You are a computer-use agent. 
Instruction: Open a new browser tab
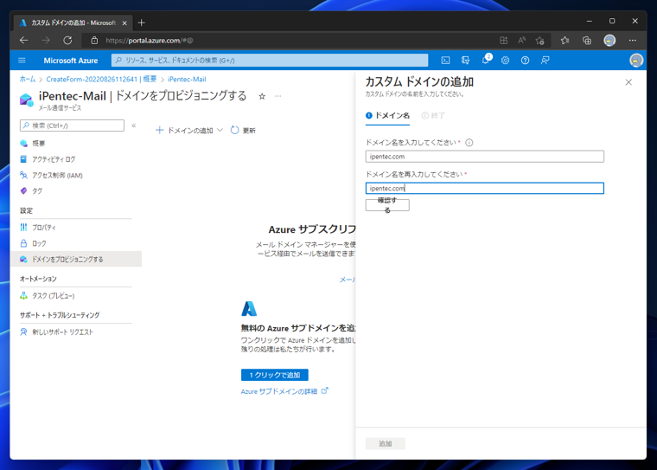[x=141, y=23]
